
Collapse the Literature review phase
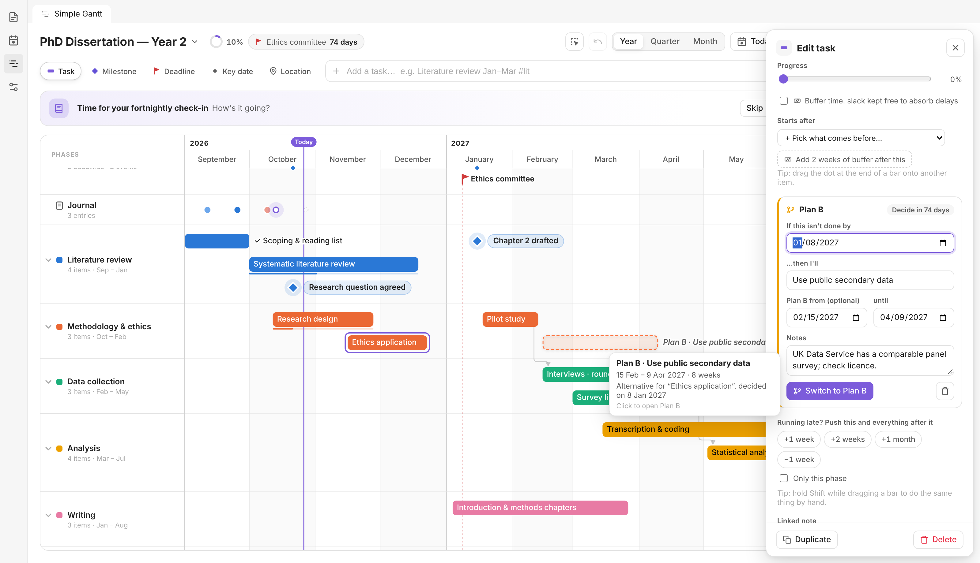48,260
